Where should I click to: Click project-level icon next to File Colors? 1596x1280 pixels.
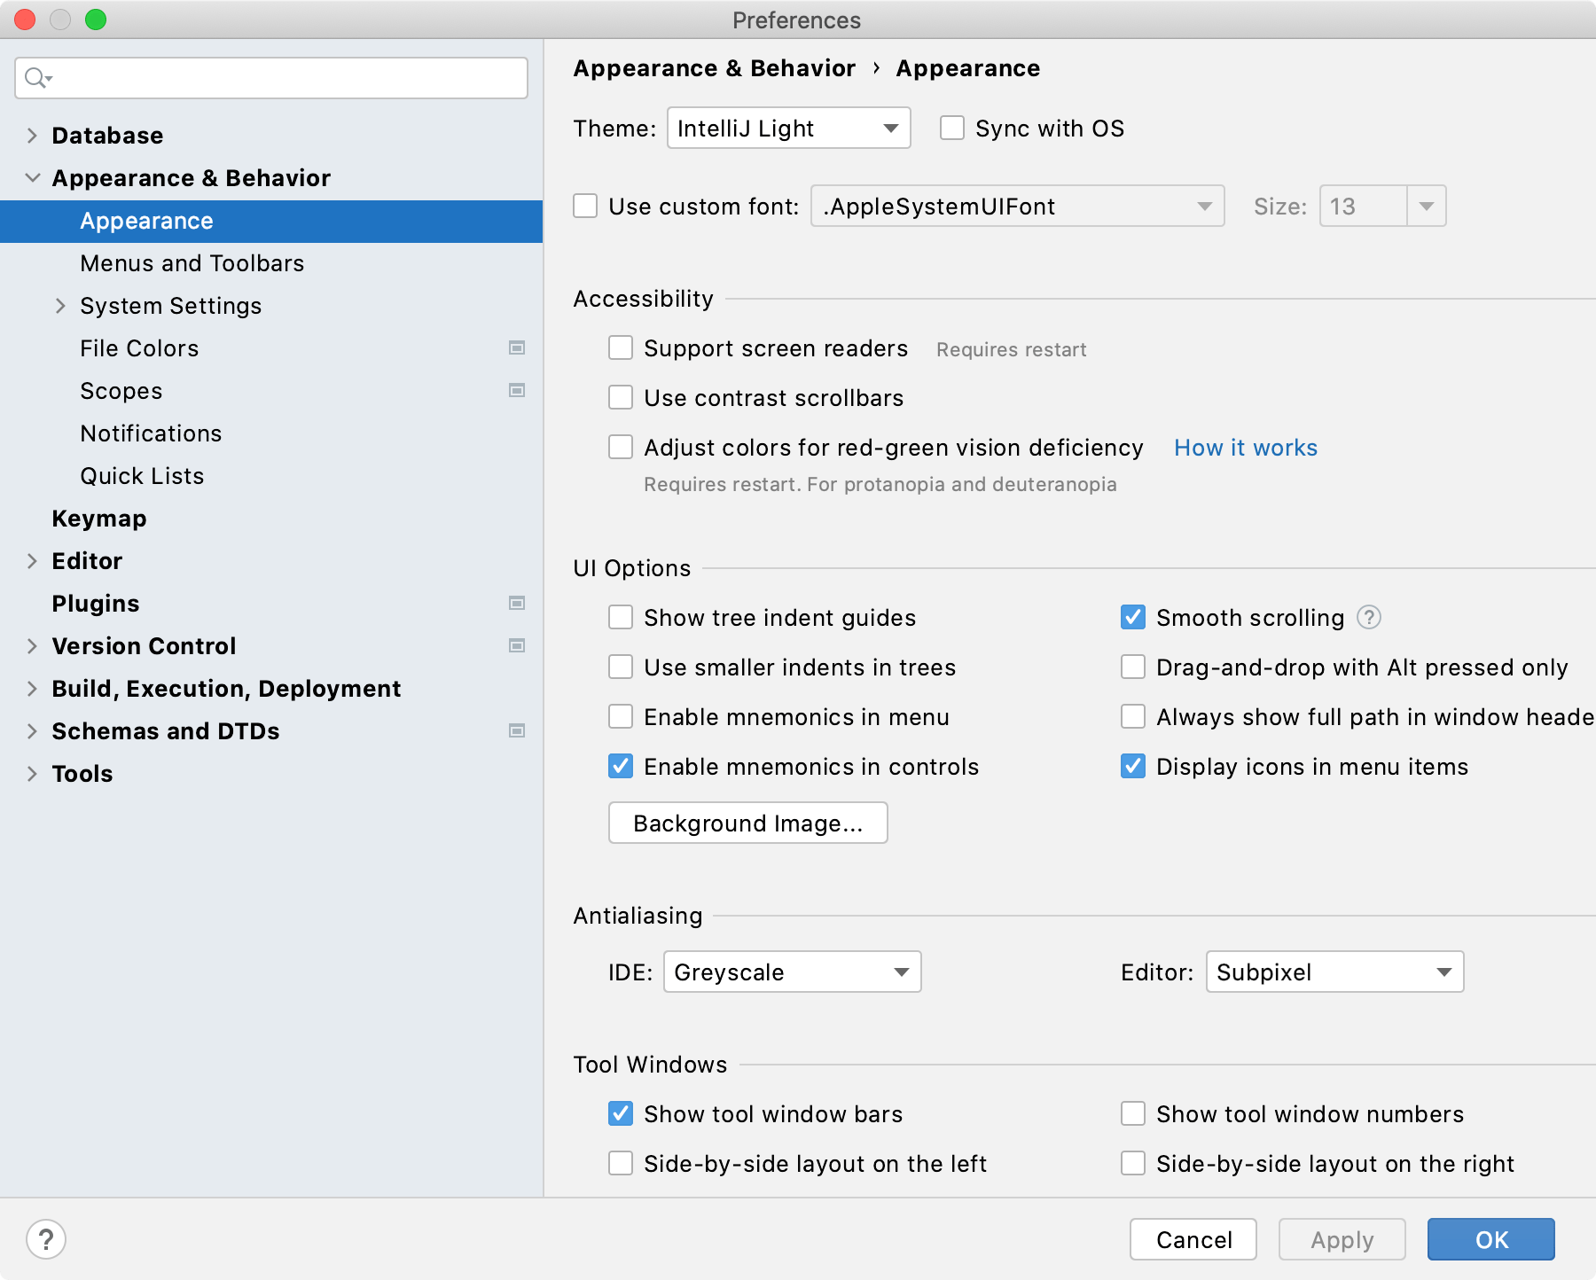tap(517, 348)
